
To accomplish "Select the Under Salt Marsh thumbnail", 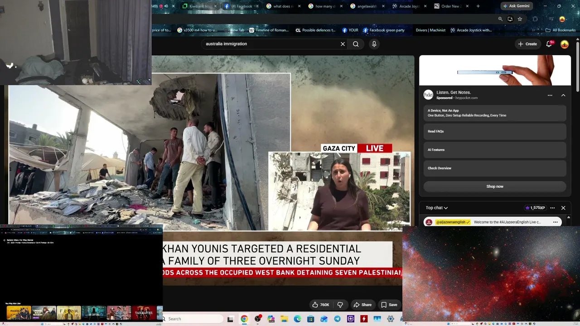I will (x=44, y=313).
